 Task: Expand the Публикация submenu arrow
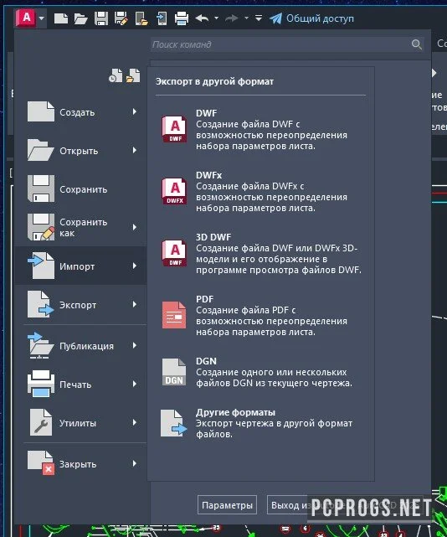135,345
